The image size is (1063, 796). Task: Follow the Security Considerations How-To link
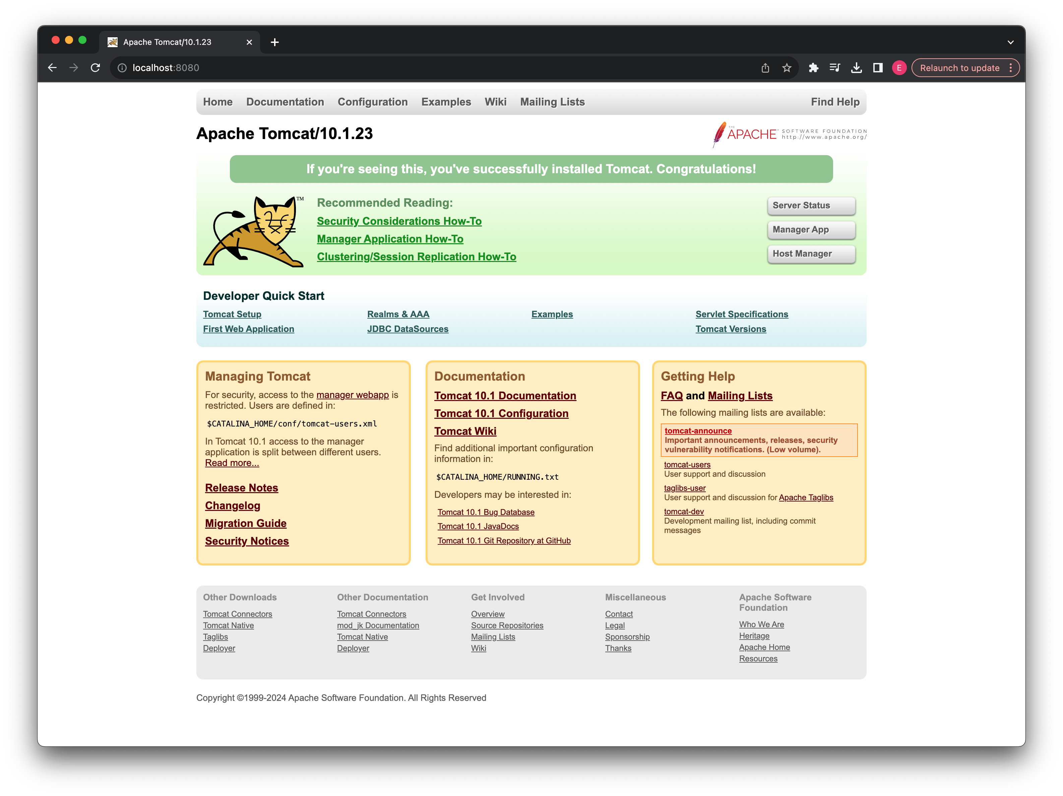click(399, 221)
